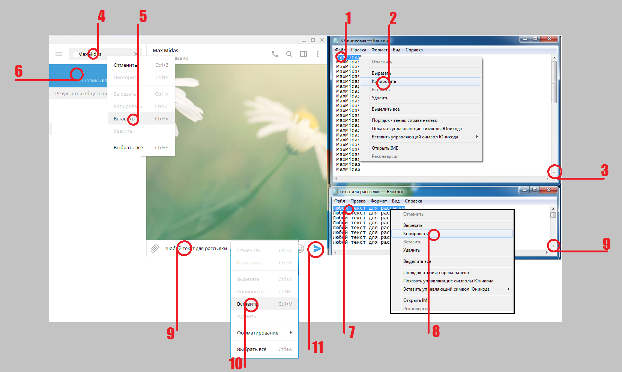Open Правка menu in Текст для рассылки Notepad
Image resolution: width=622 pixels, height=372 pixels.
(x=358, y=201)
